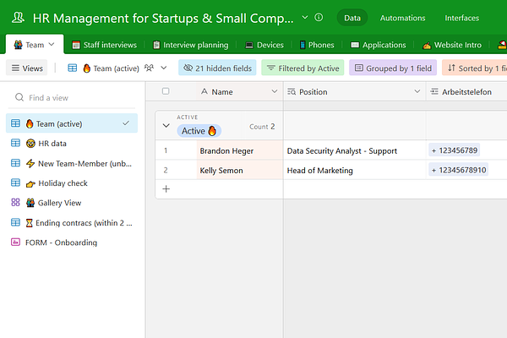Select the Team (active) view in sidebar
The image size is (507, 338).
point(72,123)
